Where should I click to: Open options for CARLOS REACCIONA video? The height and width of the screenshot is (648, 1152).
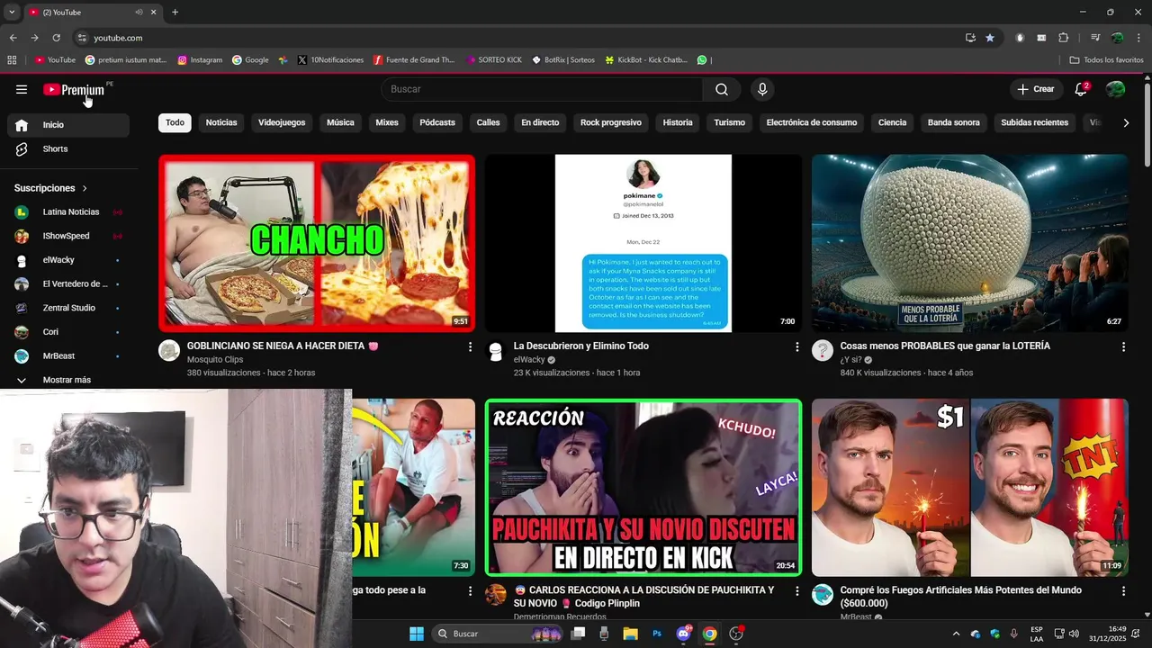pyautogui.click(x=796, y=591)
